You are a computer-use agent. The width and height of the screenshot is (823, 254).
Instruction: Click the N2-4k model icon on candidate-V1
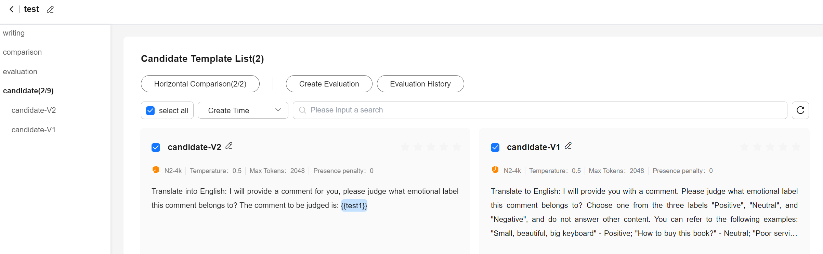pos(495,170)
